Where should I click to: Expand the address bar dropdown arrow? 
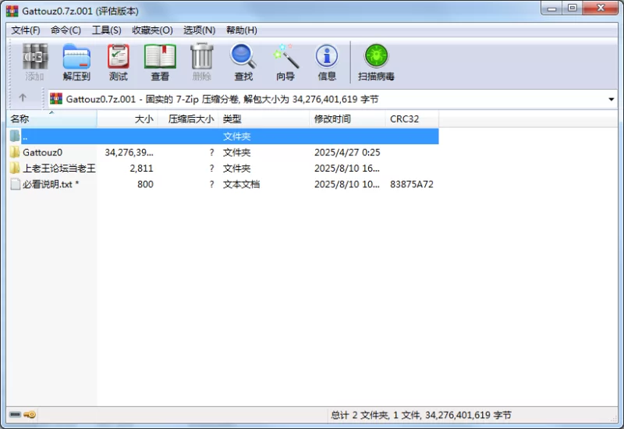pyautogui.click(x=611, y=99)
